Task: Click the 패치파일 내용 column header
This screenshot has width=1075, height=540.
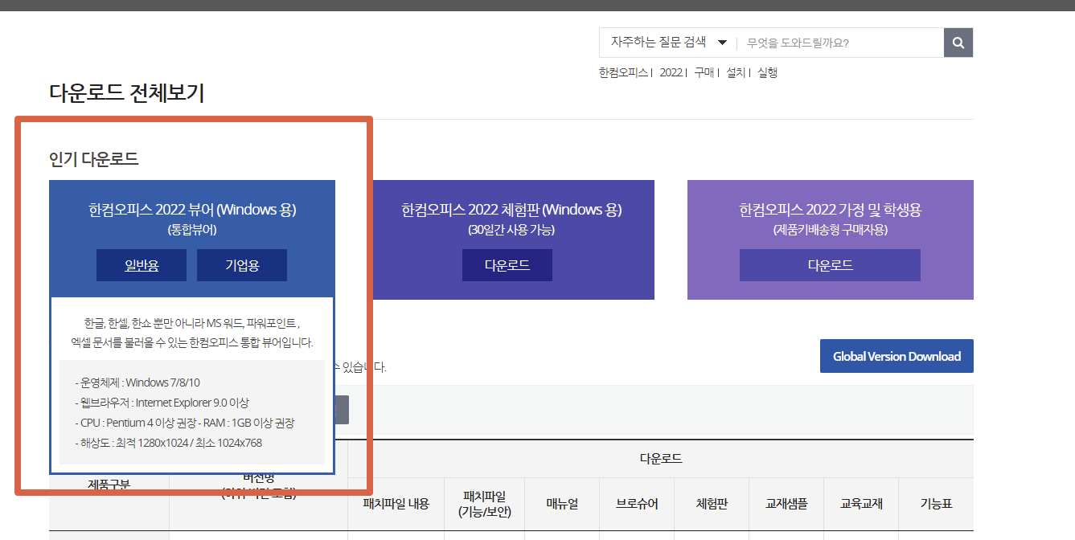Action: tap(396, 504)
